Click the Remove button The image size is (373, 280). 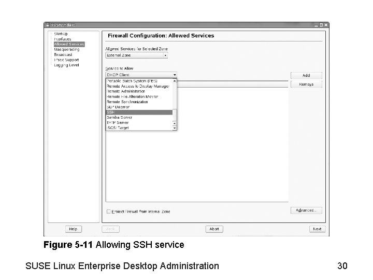click(x=306, y=85)
